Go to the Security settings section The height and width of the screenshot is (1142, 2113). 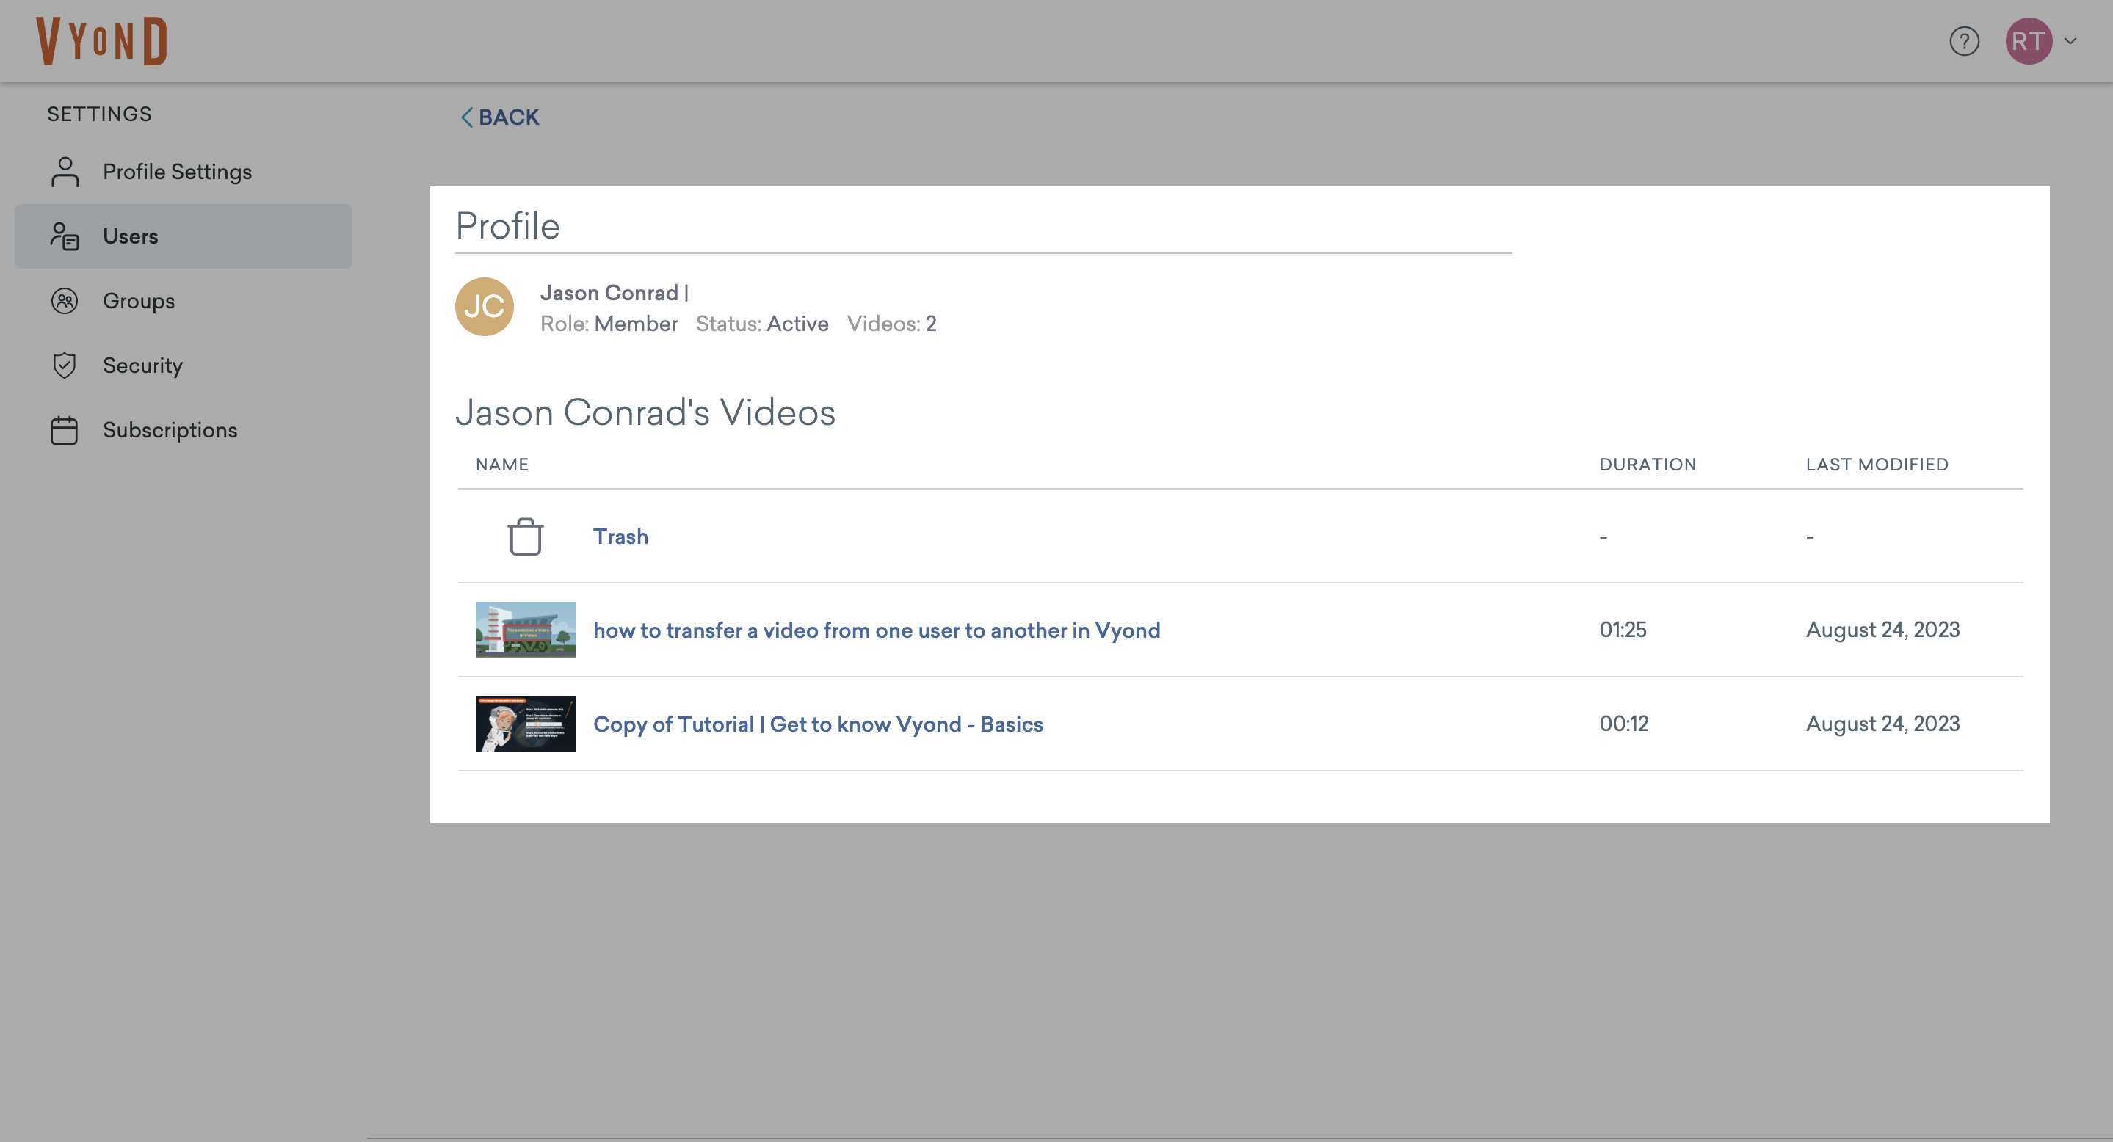tap(141, 365)
